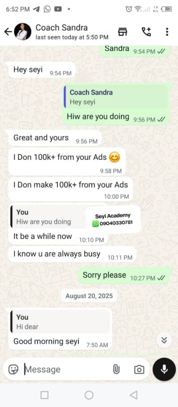178x407 pixels.
Task: Focus the Message text input field
Action: pos(67,369)
